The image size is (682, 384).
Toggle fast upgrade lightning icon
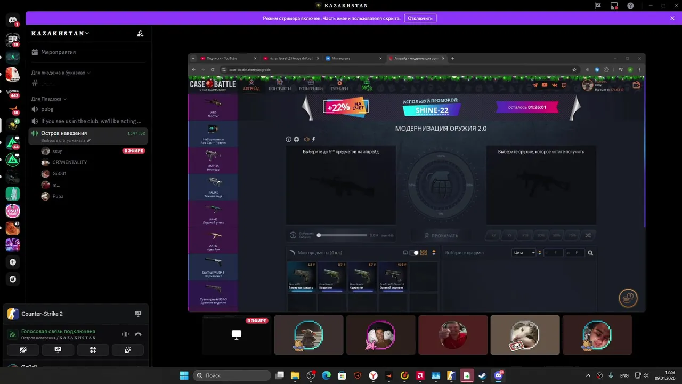click(x=313, y=139)
